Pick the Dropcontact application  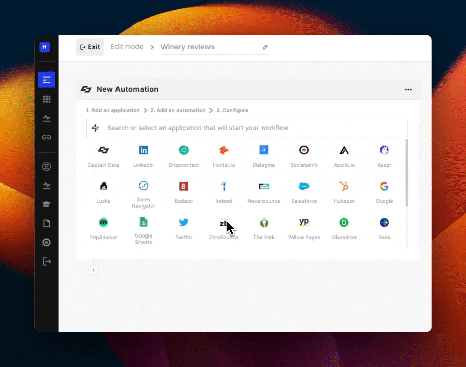pos(183,156)
